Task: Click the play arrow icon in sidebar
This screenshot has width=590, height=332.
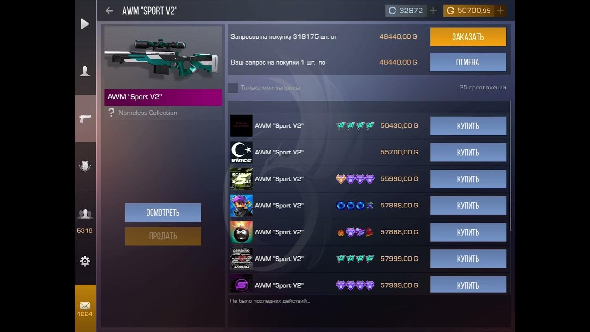Action: [x=85, y=24]
